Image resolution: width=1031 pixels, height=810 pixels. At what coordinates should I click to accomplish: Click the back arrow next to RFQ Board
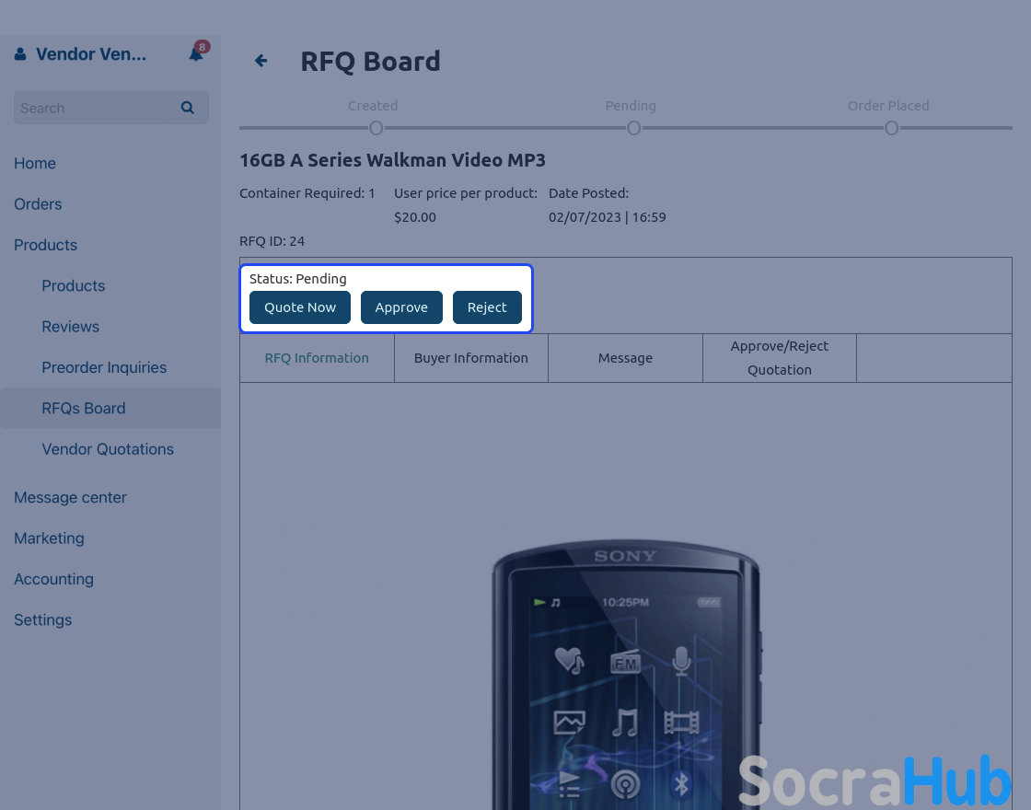[261, 61]
